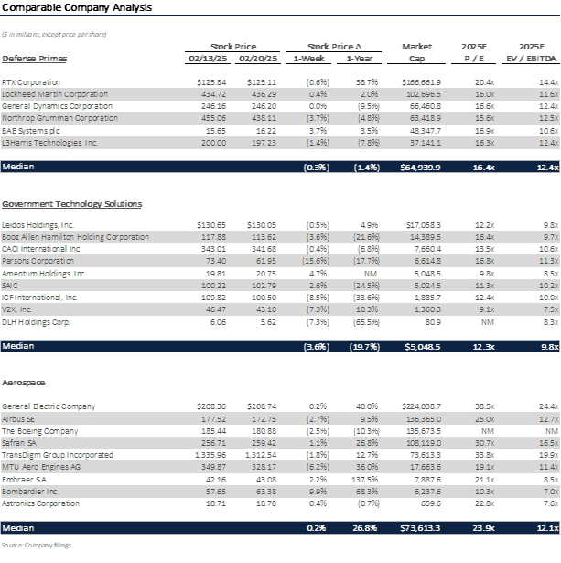Select the Defense Primes section heading
The width and height of the screenshot is (561, 563).
coord(35,59)
